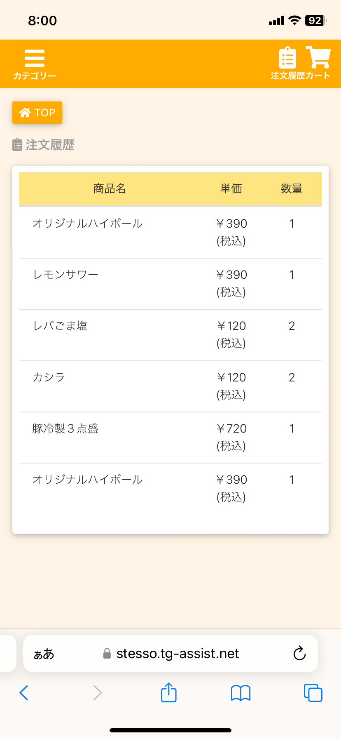The width and height of the screenshot is (341, 739).
Task: Select the 数量 column header
Action: click(292, 189)
